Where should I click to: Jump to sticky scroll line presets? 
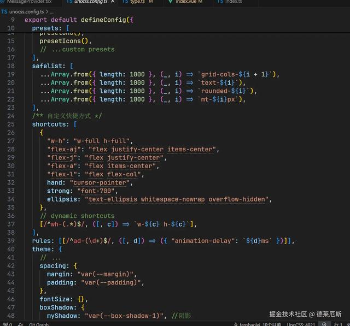(50, 28)
